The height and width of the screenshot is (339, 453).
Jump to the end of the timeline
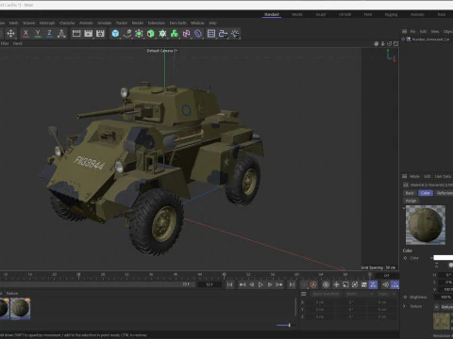click(x=292, y=284)
